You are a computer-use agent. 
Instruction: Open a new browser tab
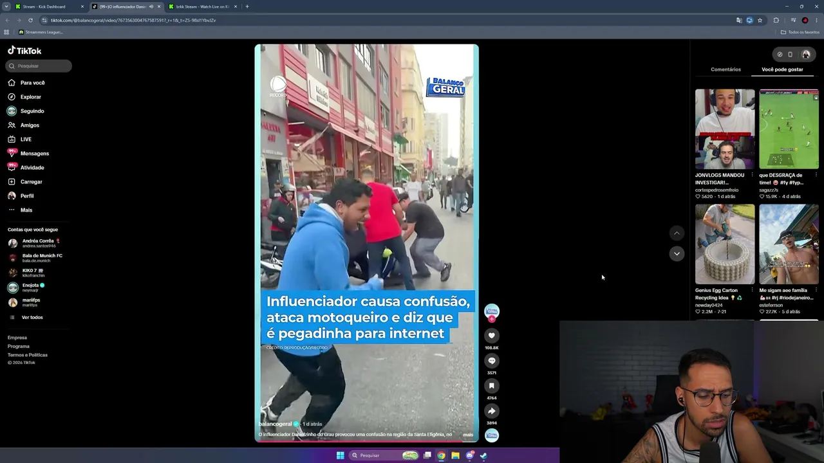tap(247, 6)
